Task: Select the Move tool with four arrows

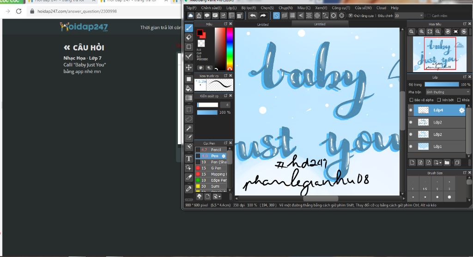Action: (189, 67)
